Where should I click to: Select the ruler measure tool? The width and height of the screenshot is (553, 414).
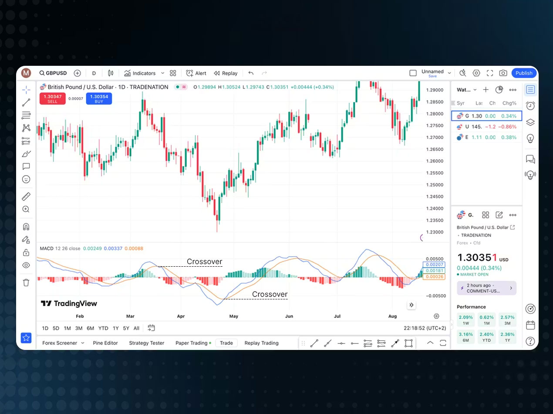(x=26, y=197)
